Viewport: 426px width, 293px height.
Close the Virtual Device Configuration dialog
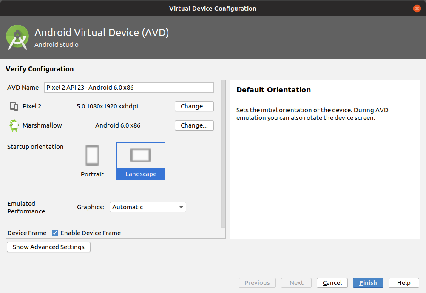click(417, 9)
